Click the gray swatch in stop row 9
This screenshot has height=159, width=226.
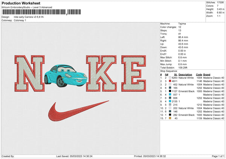point(170,105)
